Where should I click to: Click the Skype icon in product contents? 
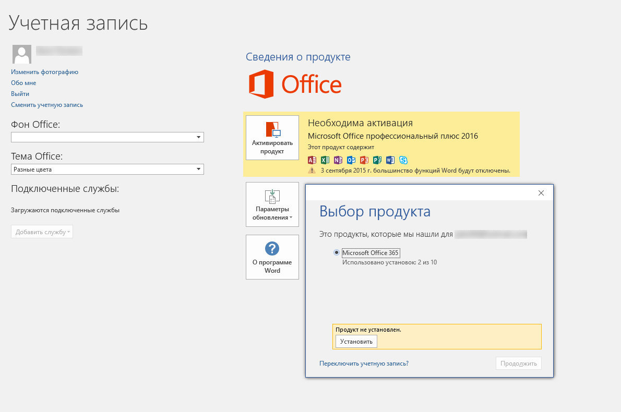point(403,160)
